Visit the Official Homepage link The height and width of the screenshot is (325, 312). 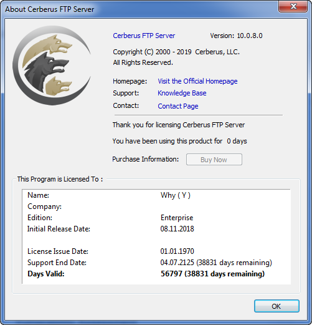point(197,81)
